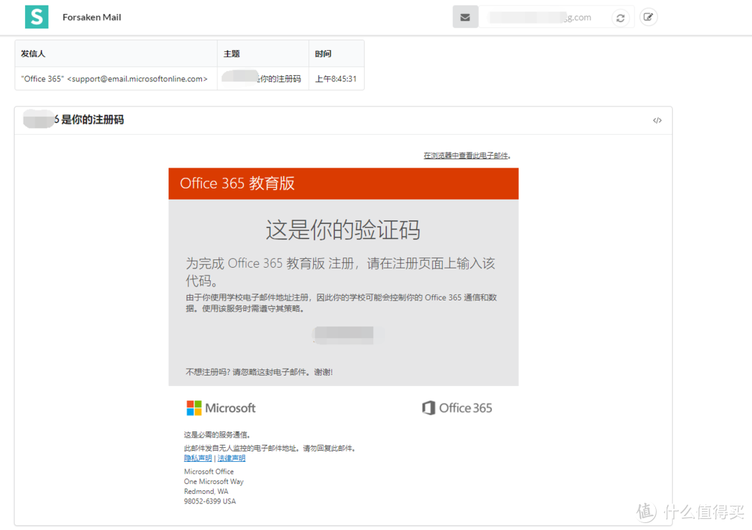
Task: Toggle the email source code view icon
Action: coord(657,120)
